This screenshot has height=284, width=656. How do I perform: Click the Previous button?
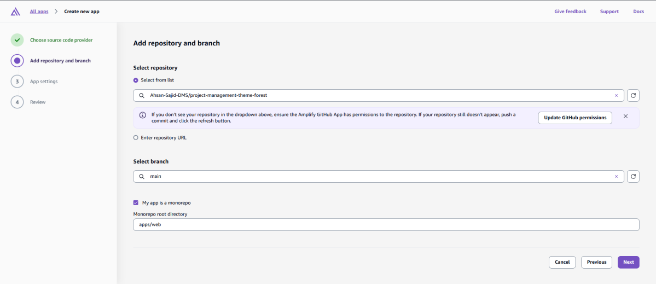(596, 262)
